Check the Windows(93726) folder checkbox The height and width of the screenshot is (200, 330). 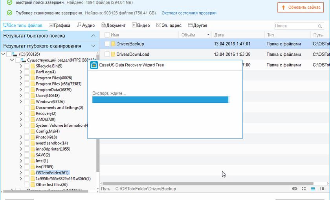tap(27, 102)
